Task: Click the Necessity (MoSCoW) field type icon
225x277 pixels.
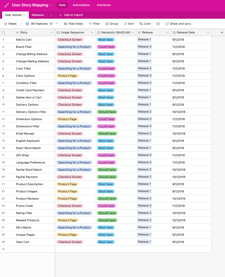Action: pos(99,33)
